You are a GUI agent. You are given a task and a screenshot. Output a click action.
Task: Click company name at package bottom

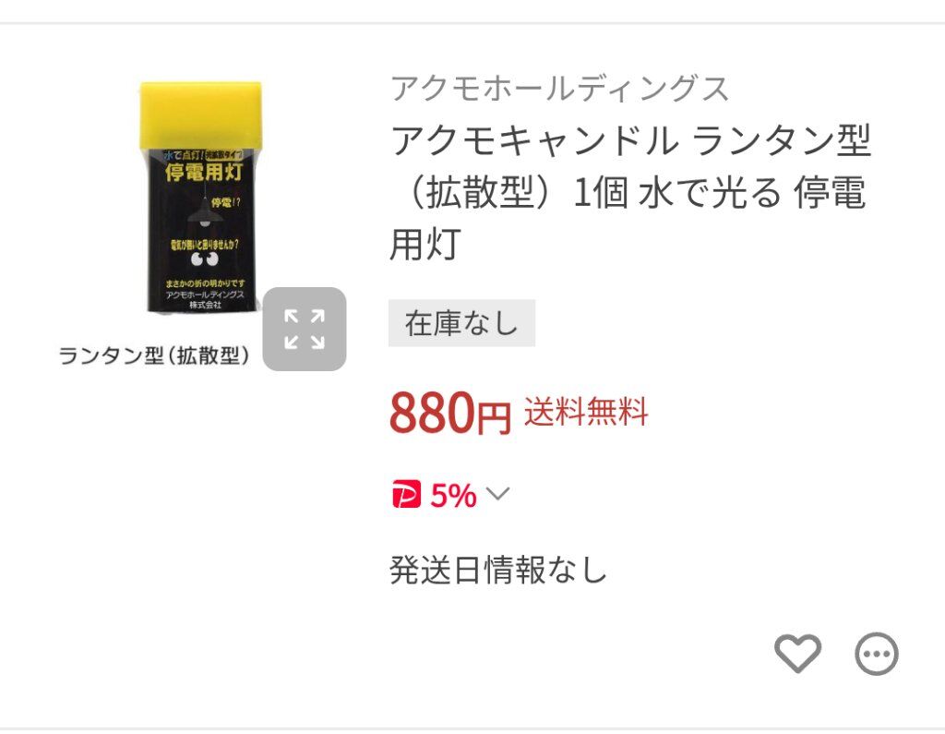coord(205,300)
